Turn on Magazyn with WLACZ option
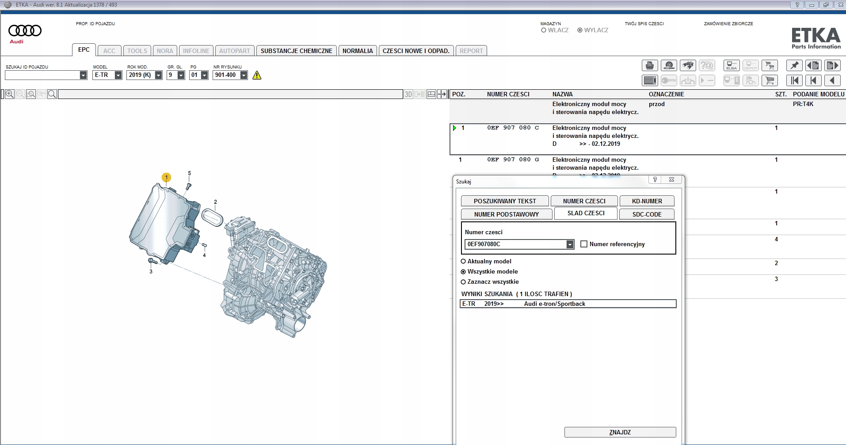The width and height of the screenshot is (846, 445). tap(544, 30)
